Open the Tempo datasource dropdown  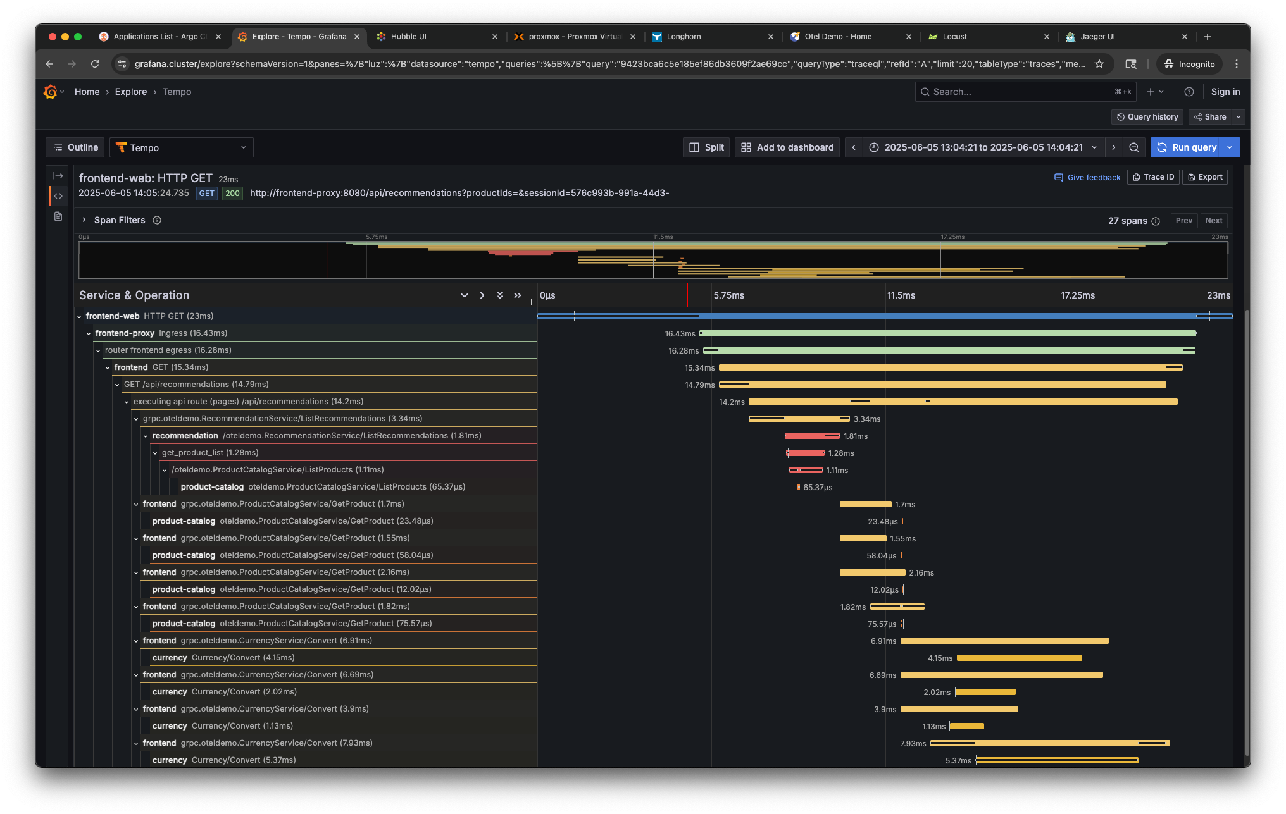[x=182, y=147]
